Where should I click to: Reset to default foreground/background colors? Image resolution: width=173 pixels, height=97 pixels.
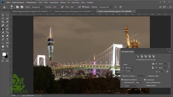[3, 58]
